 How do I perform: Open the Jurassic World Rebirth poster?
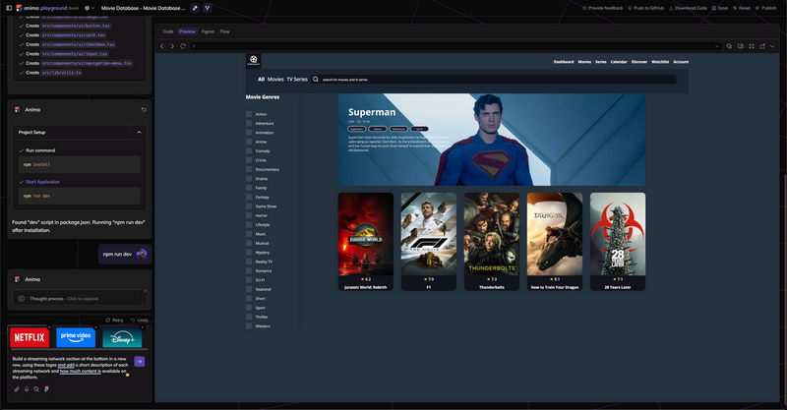[x=365, y=234]
